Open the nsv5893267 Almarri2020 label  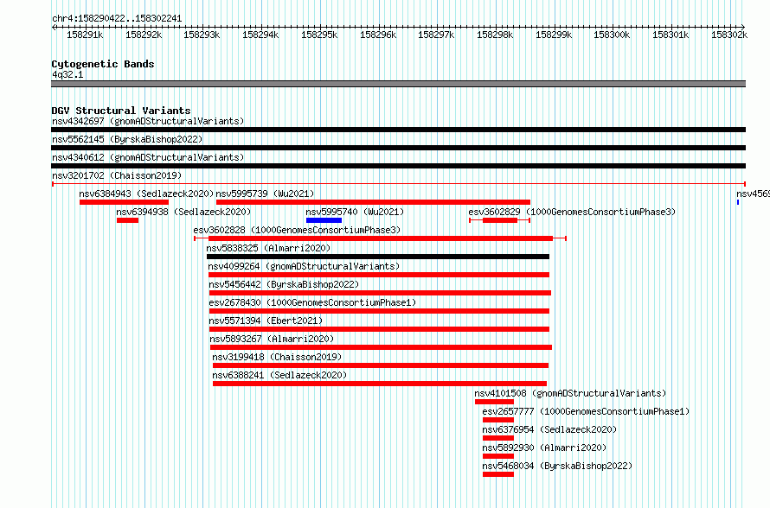coord(272,339)
